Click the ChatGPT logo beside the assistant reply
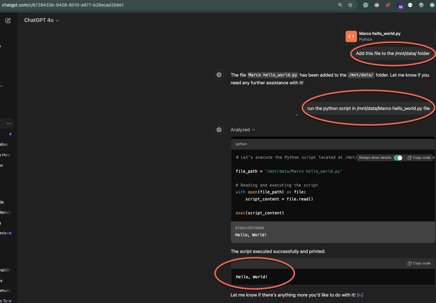This screenshot has width=436, height=303. tap(219, 74)
